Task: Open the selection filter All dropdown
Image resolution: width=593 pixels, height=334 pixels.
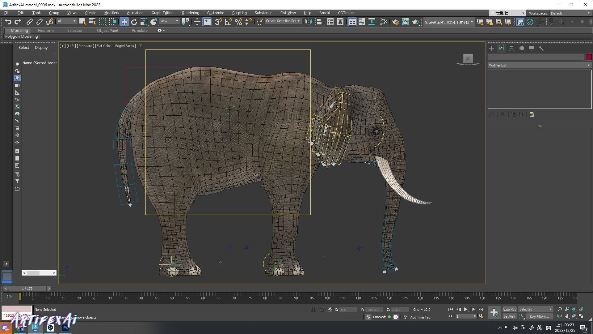Action: click(x=67, y=21)
